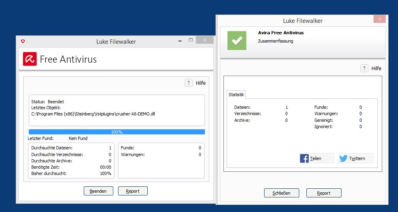
Task: Click 'Warnungen:' label in scan window
Action: (x=133, y=154)
